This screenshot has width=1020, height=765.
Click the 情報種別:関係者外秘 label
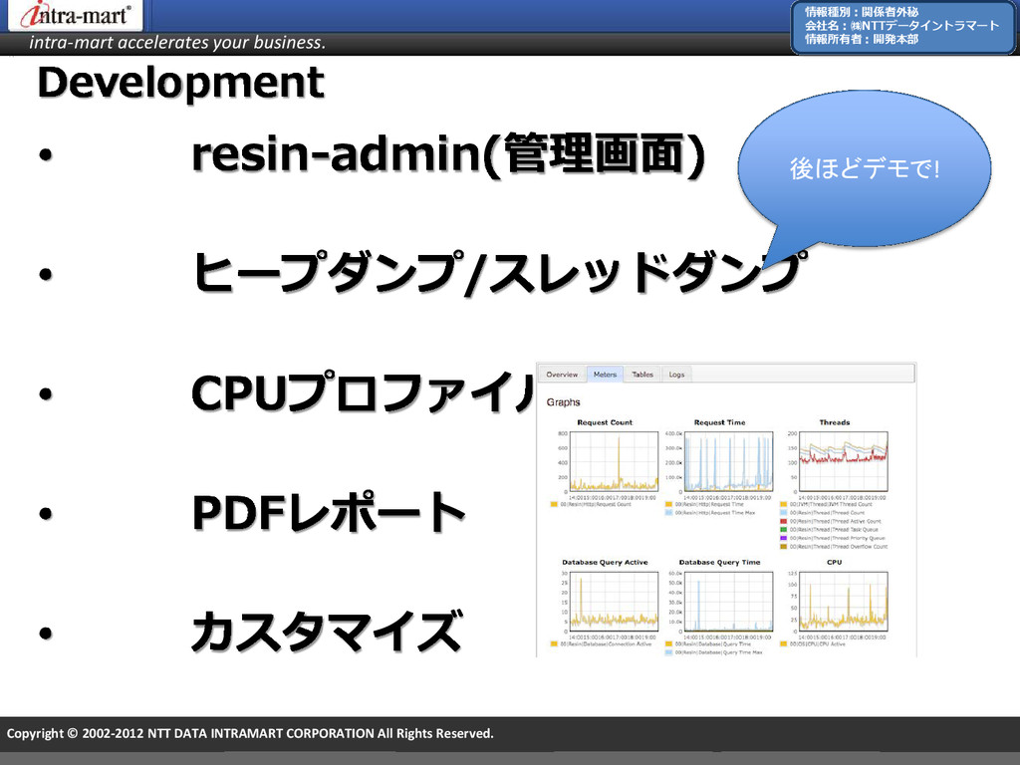(x=862, y=12)
